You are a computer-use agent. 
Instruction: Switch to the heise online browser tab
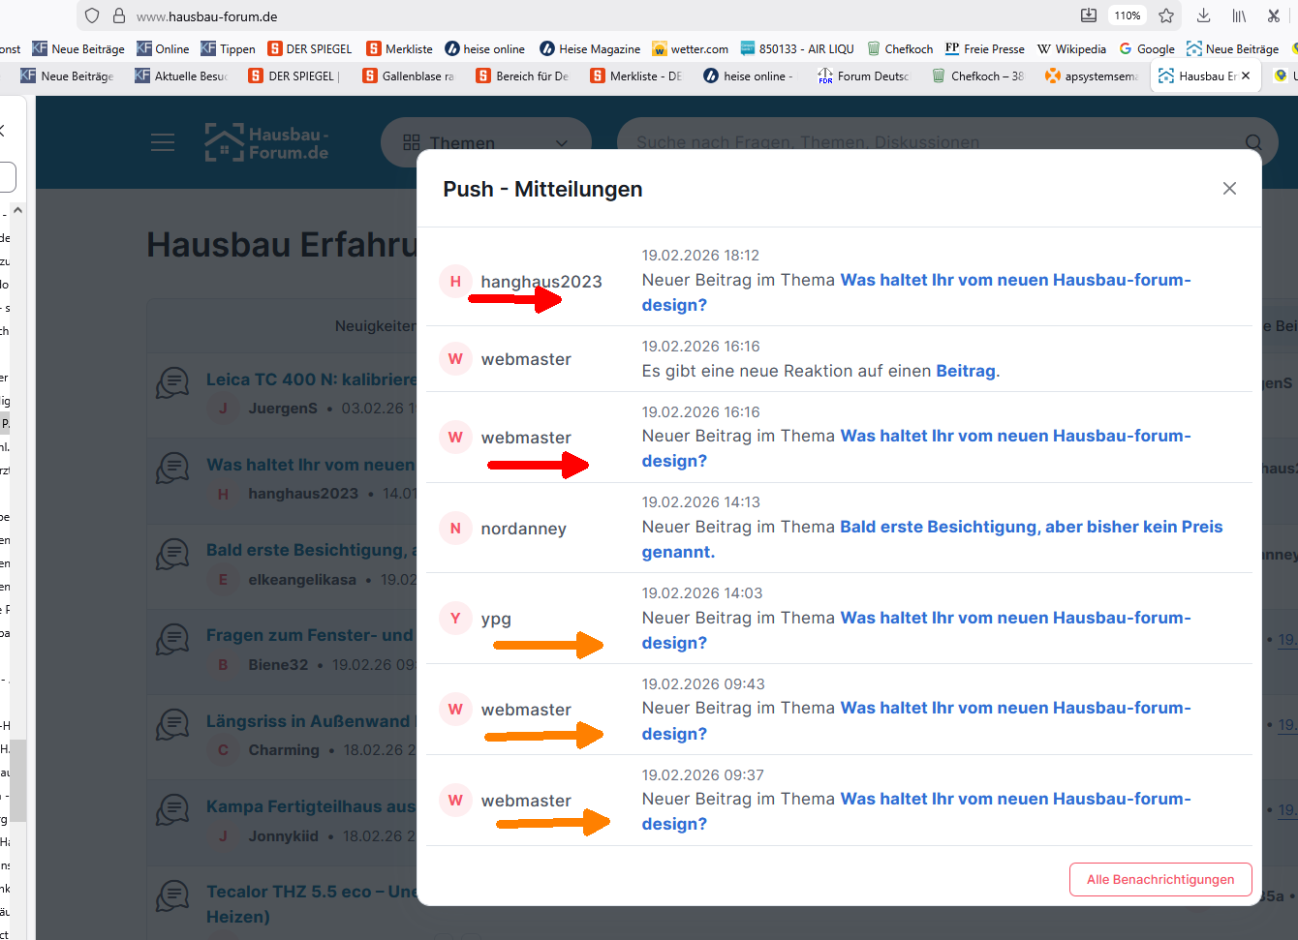(x=749, y=76)
